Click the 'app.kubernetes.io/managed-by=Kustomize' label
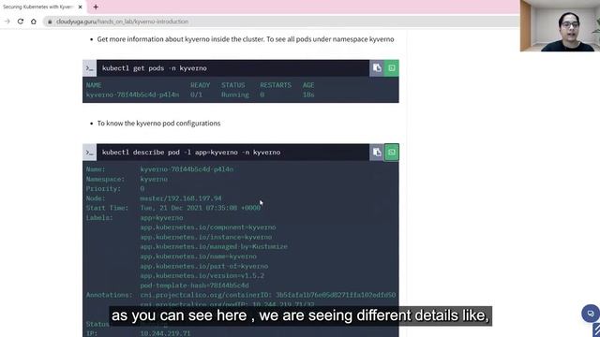The height and width of the screenshot is (337, 600). coord(214,246)
